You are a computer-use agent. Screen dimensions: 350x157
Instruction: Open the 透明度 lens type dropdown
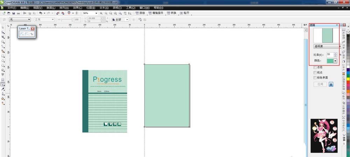[327, 46]
